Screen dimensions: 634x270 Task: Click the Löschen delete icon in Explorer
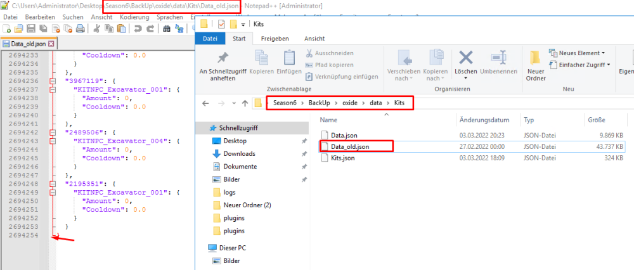tap(466, 63)
